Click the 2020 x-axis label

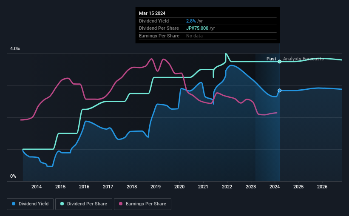[179, 187]
